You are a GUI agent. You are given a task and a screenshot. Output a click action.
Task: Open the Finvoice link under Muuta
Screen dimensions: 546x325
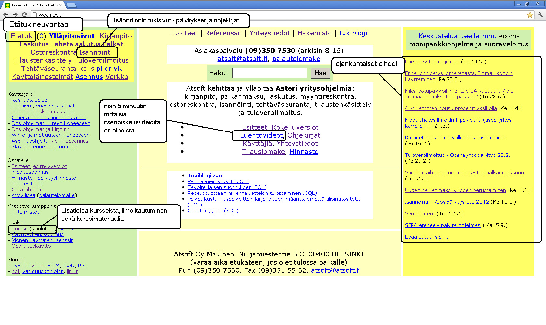coord(34,266)
